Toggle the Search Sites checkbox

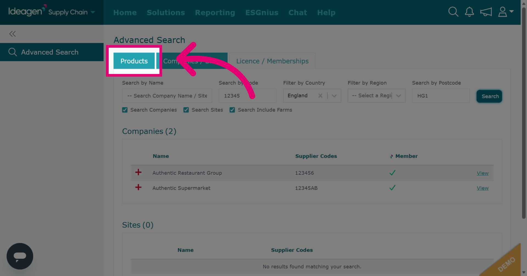click(x=186, y=110)
